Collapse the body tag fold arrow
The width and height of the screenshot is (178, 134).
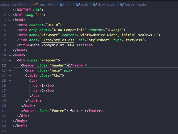coord(10,55)
